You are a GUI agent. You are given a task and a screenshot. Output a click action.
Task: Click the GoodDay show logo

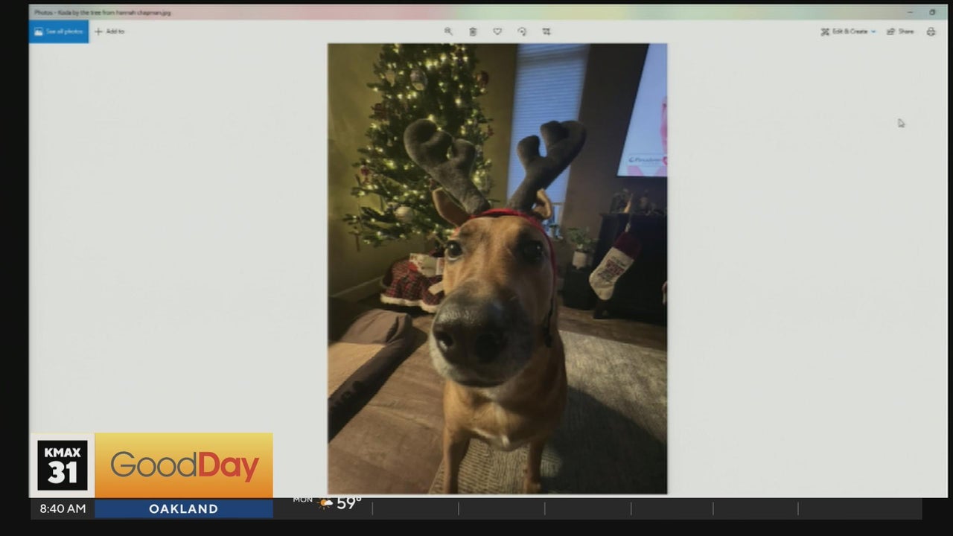pyautogui.click(x=184, y=466)
